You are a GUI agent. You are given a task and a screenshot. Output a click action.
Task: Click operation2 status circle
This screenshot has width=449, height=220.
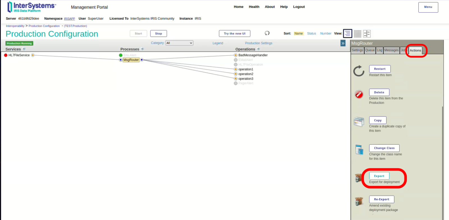coord(236,74)
